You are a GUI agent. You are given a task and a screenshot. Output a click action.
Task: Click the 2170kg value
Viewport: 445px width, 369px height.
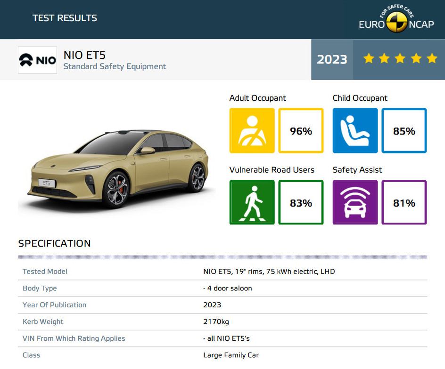point(216,321)
